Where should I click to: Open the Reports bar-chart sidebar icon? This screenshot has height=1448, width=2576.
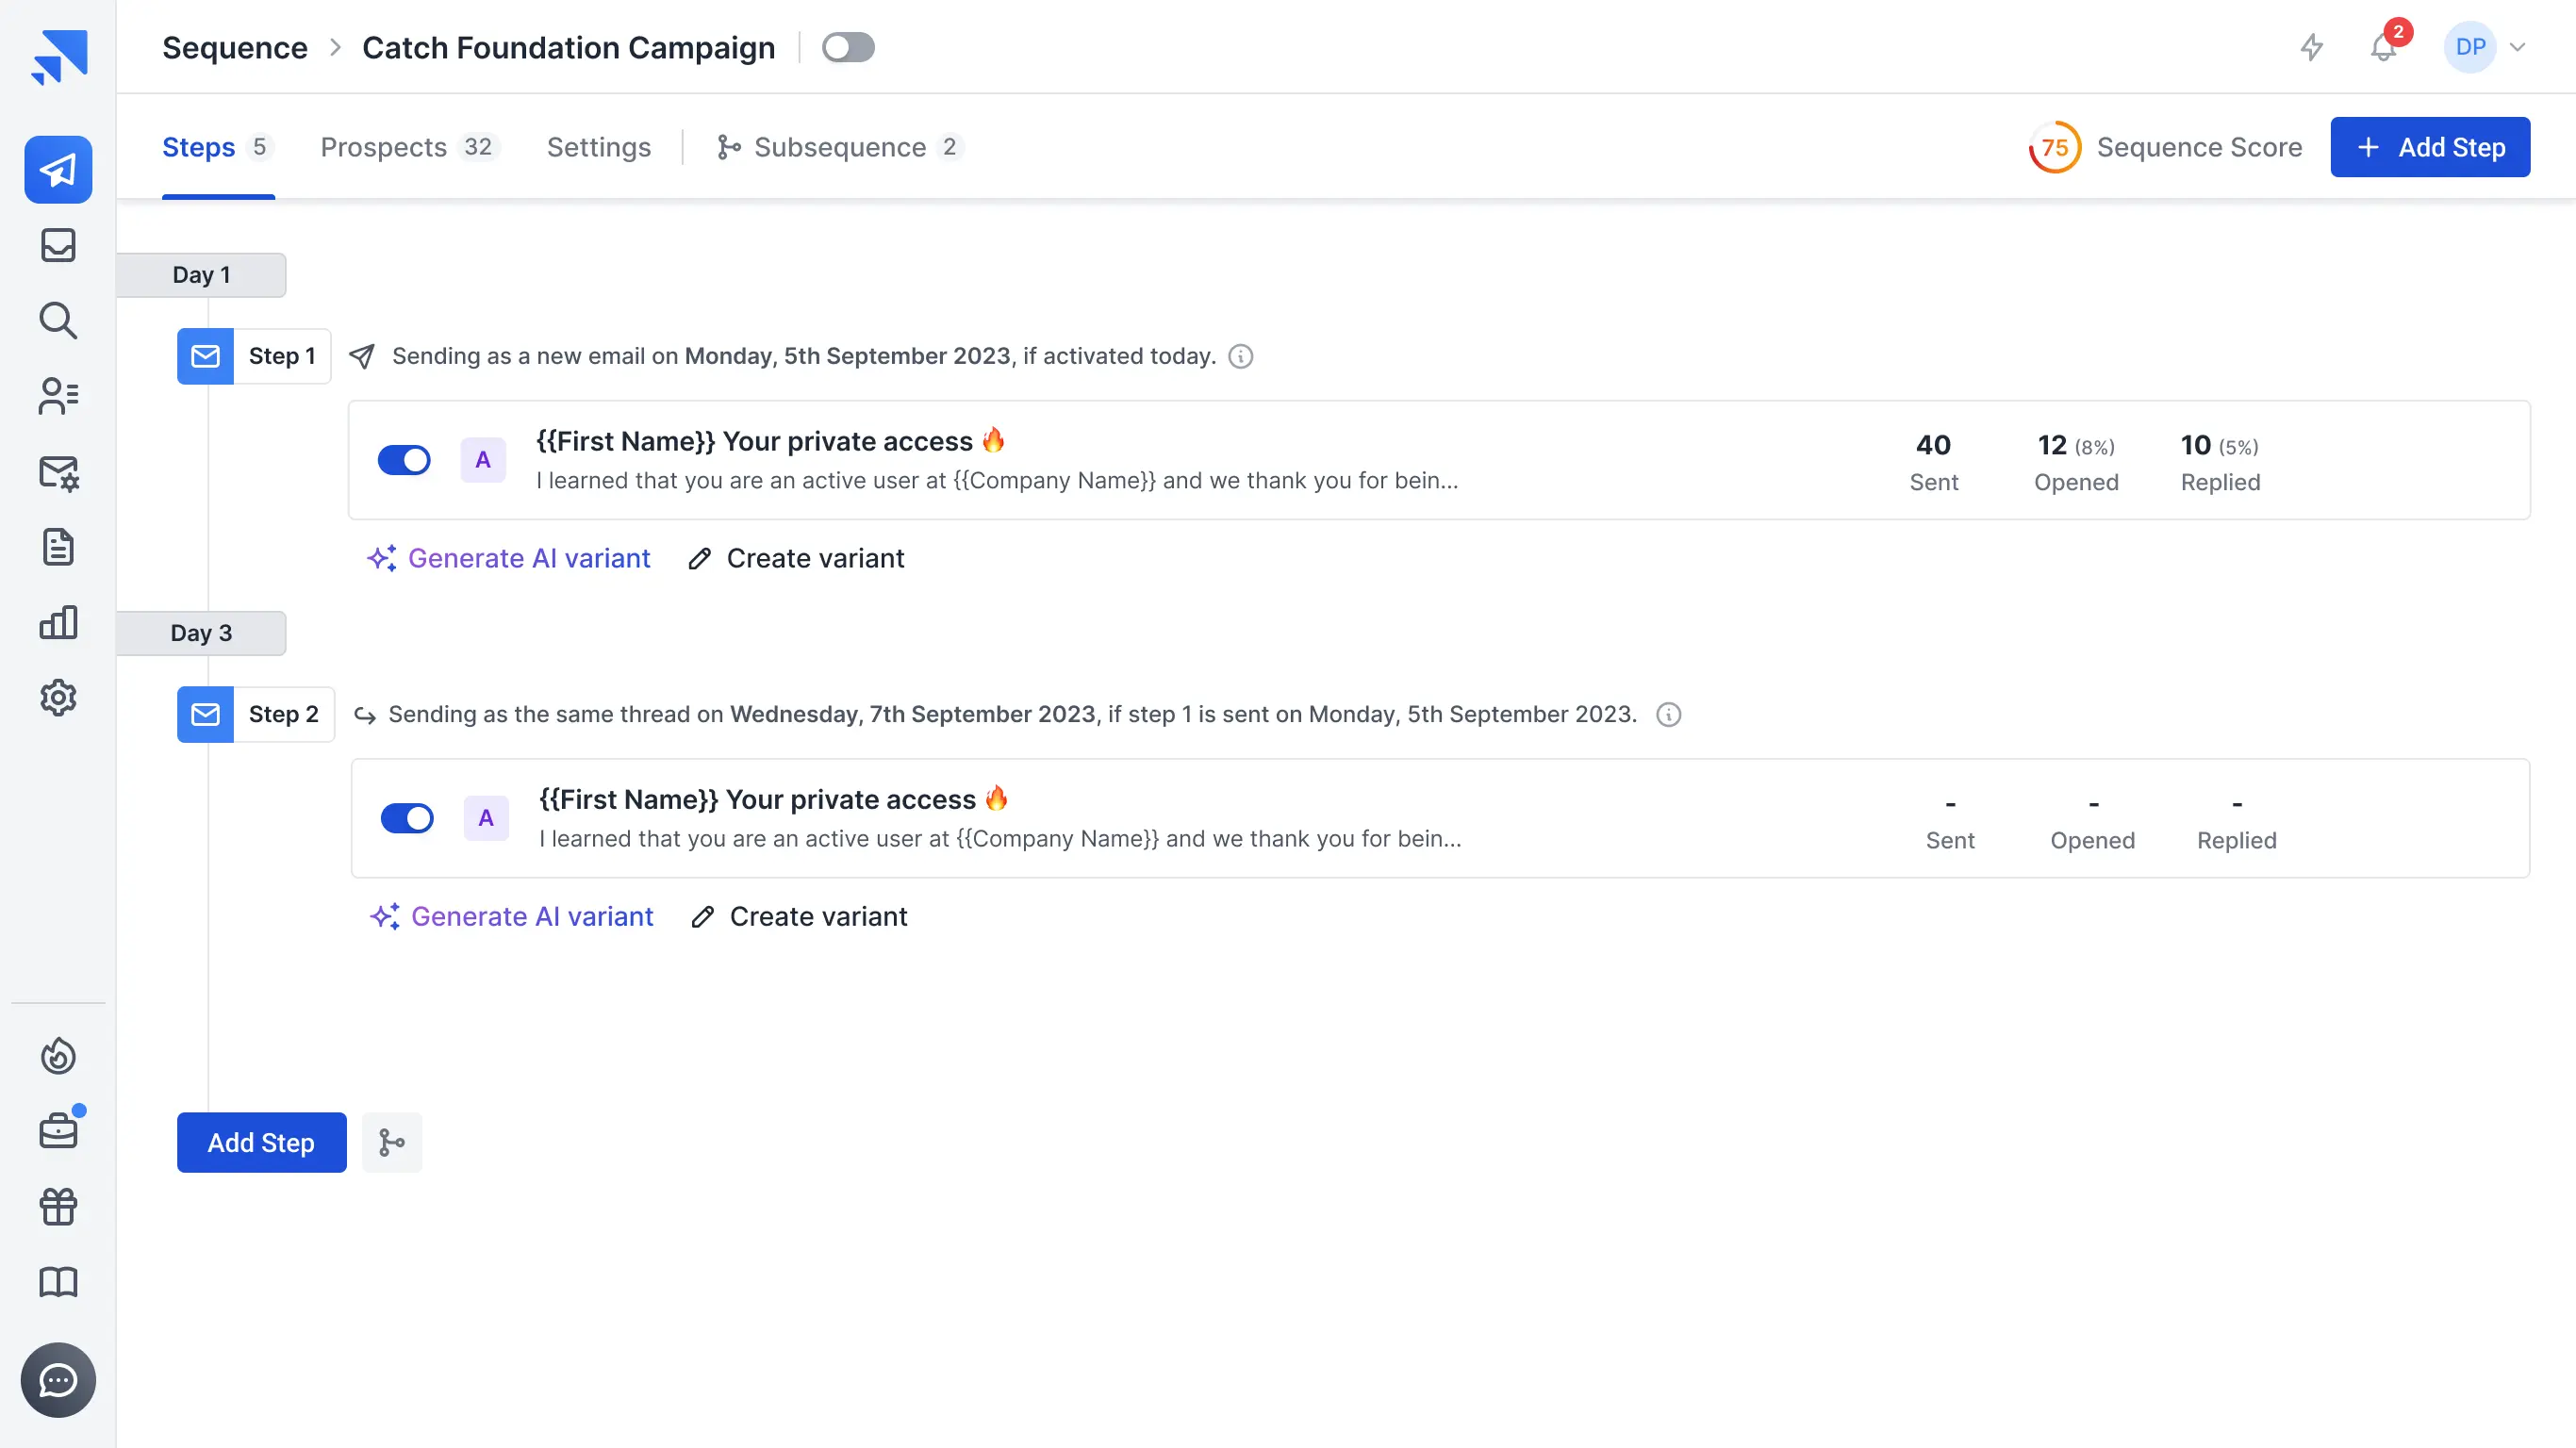(58, 622)
